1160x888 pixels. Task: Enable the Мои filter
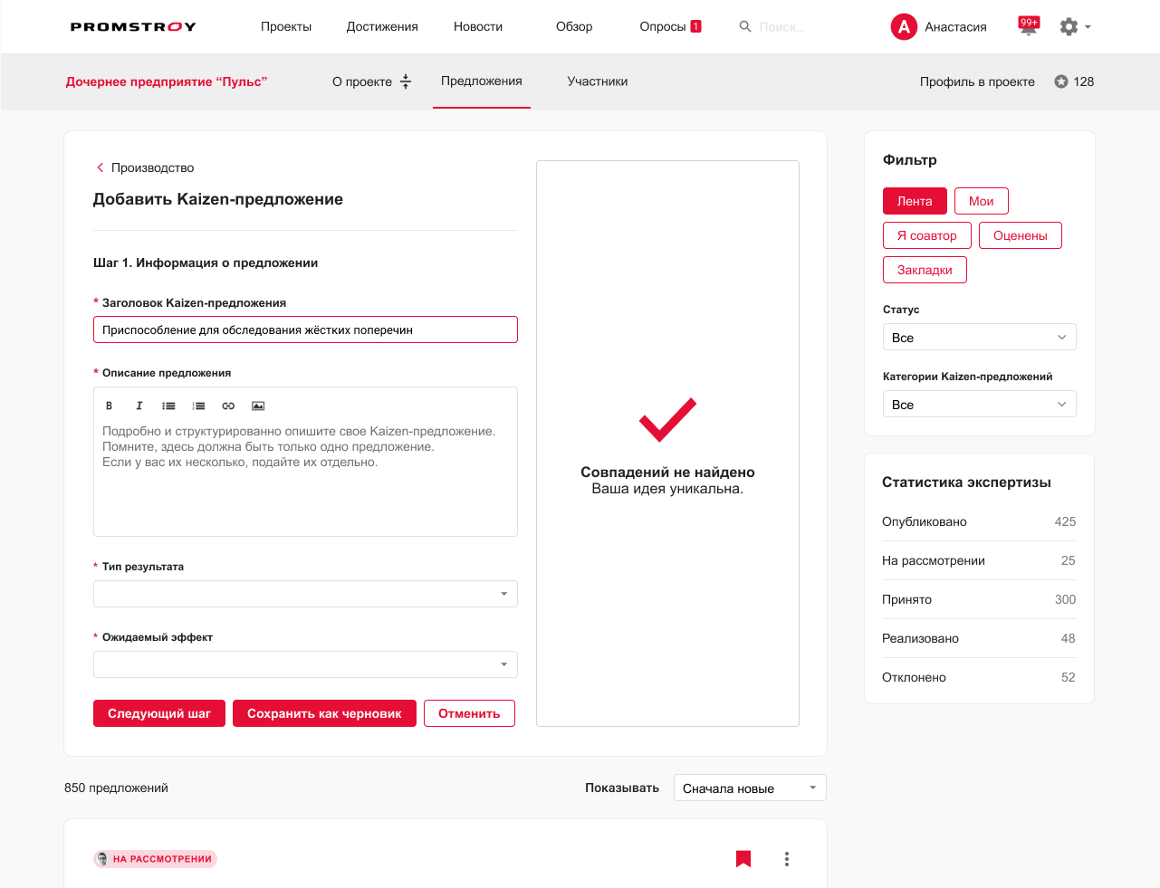click(982, 201)
